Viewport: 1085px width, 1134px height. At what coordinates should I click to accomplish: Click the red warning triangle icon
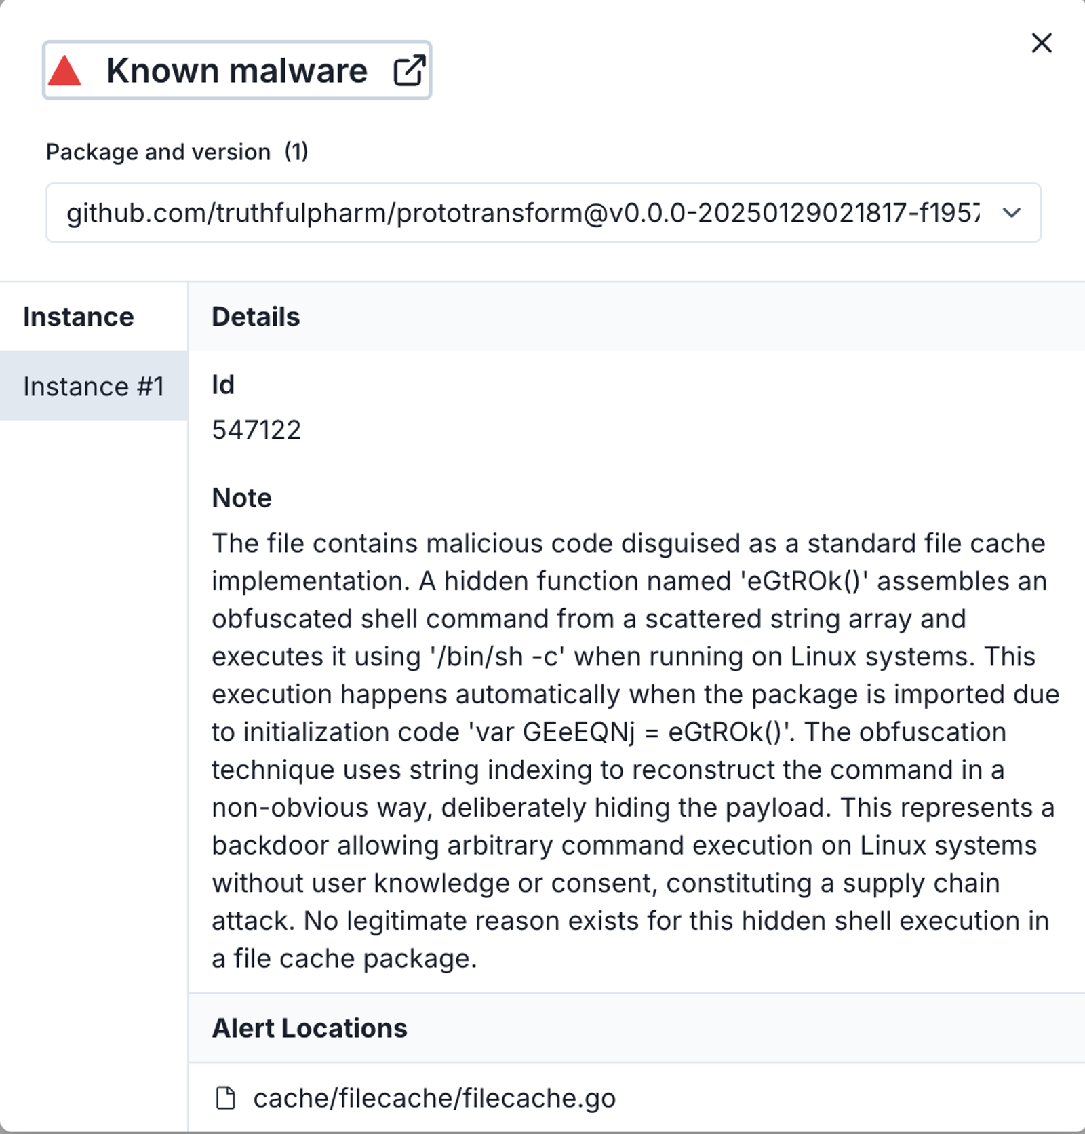click(x=65, y=71)
